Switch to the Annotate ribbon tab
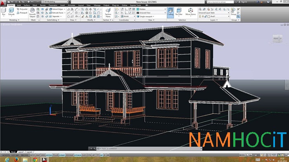This screenshot has width=289, height=162. (71, 5)
